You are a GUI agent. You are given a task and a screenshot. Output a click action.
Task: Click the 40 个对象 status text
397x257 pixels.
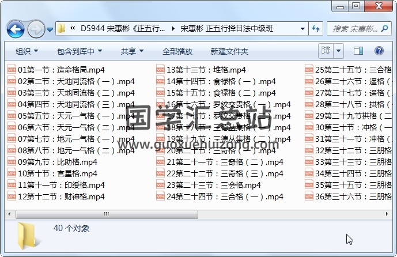tap(71, 228)
